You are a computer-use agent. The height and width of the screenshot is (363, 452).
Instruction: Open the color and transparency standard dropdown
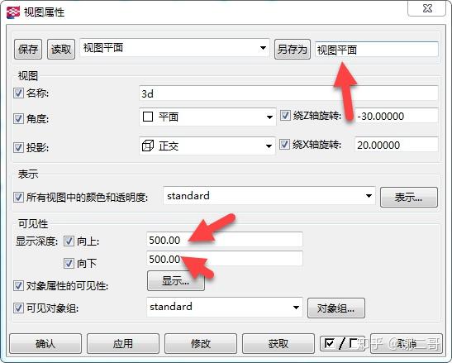(269, 196)
